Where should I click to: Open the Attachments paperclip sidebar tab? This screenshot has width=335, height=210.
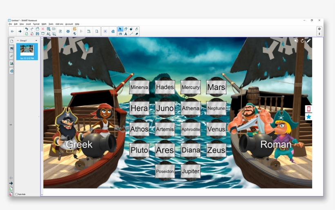12,56
